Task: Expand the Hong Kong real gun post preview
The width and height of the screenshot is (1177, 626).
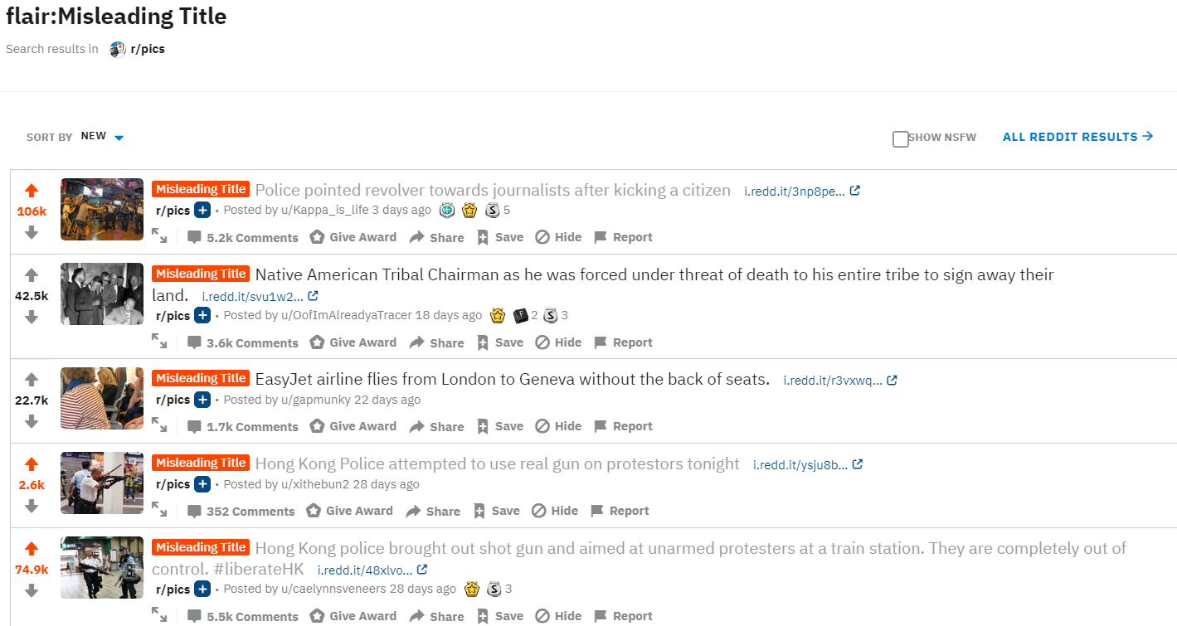Action: tap(159, 510)
